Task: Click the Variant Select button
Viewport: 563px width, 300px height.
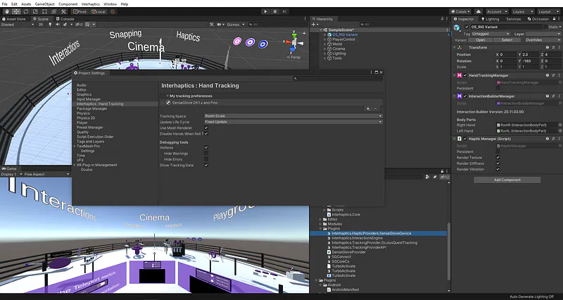Action: pos(507,40)
